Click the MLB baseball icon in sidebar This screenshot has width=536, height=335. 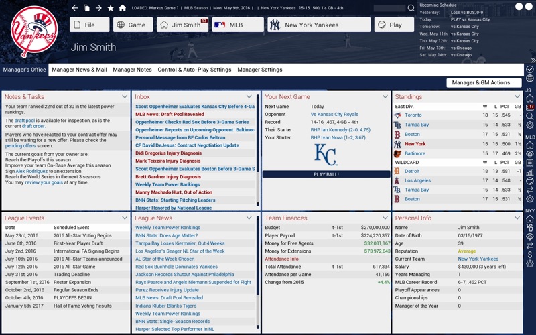529,181
